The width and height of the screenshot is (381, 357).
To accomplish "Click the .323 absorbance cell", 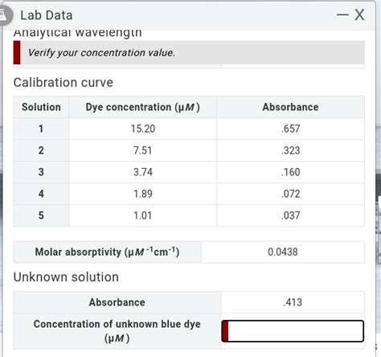I will (290, 150).
